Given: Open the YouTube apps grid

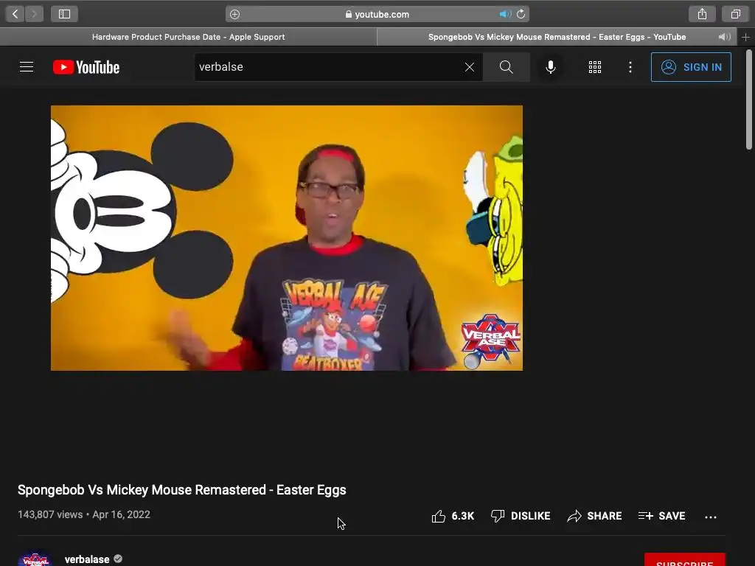Looking at the screenshot, I should pos(595,67).
